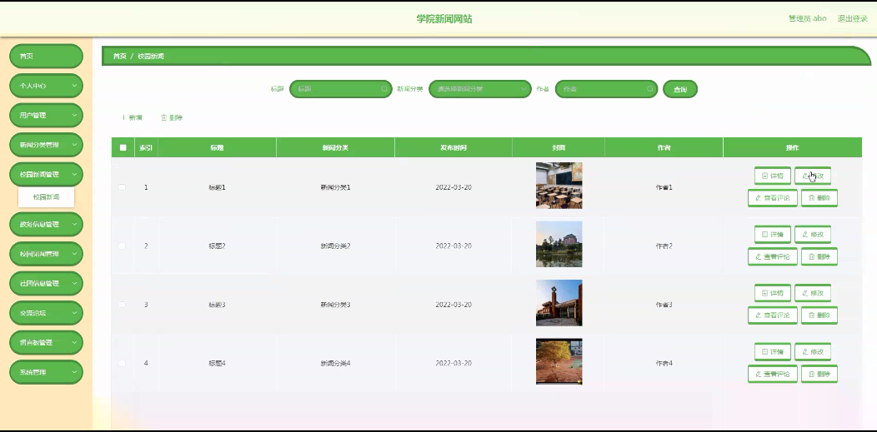Click 删除 for the 标题1 row
This screenshot has width=877, height=432.
[x=819, y=198]
